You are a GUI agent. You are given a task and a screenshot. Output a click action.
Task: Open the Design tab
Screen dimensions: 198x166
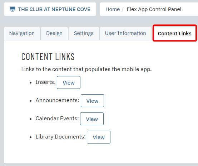54,34
